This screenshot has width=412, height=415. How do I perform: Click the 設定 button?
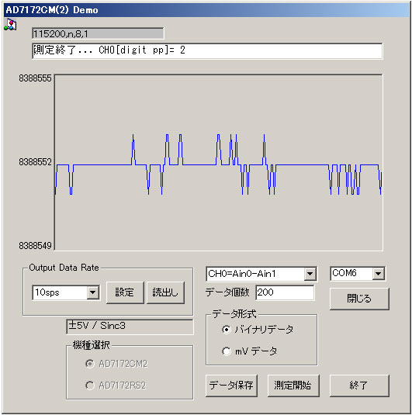[x=125, y=292]
